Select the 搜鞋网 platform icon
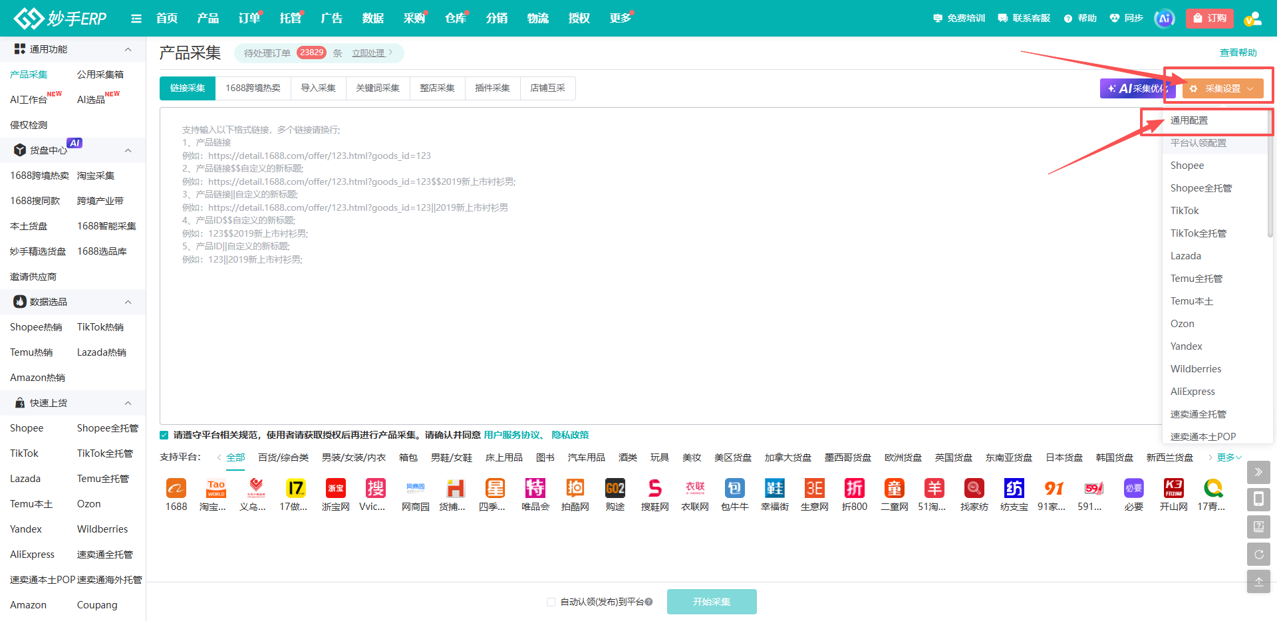The image size is (1277, 621). click(x=655, y=489)
